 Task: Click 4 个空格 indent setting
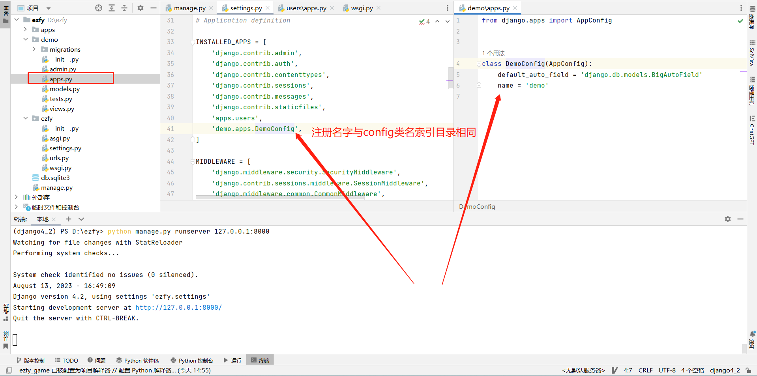693,370
